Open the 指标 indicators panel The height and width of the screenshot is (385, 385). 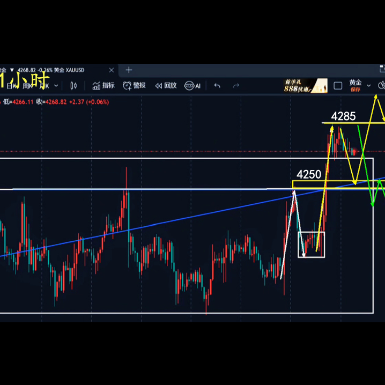click(103, 86)
